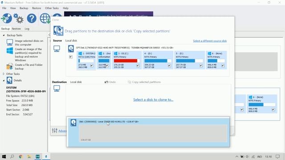The width and height of the screenshot is (285, 160).
Task: Switch to the Backup tab
Action: pyautogui.click(x=5, y=28)
